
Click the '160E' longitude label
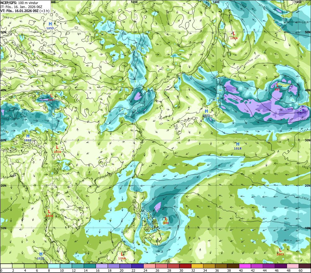point(298,2)
